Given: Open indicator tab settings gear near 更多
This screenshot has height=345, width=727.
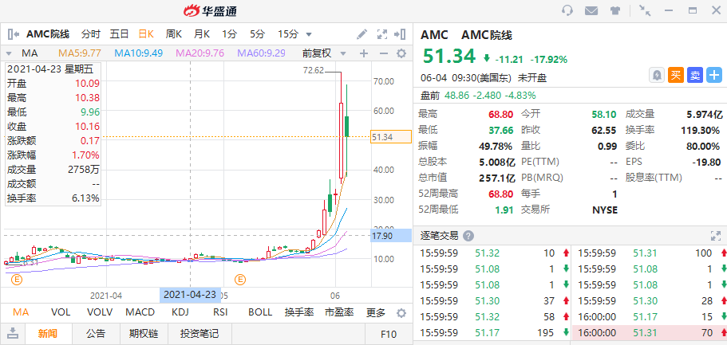Looking at the screenshot, I should coord(402,312).
